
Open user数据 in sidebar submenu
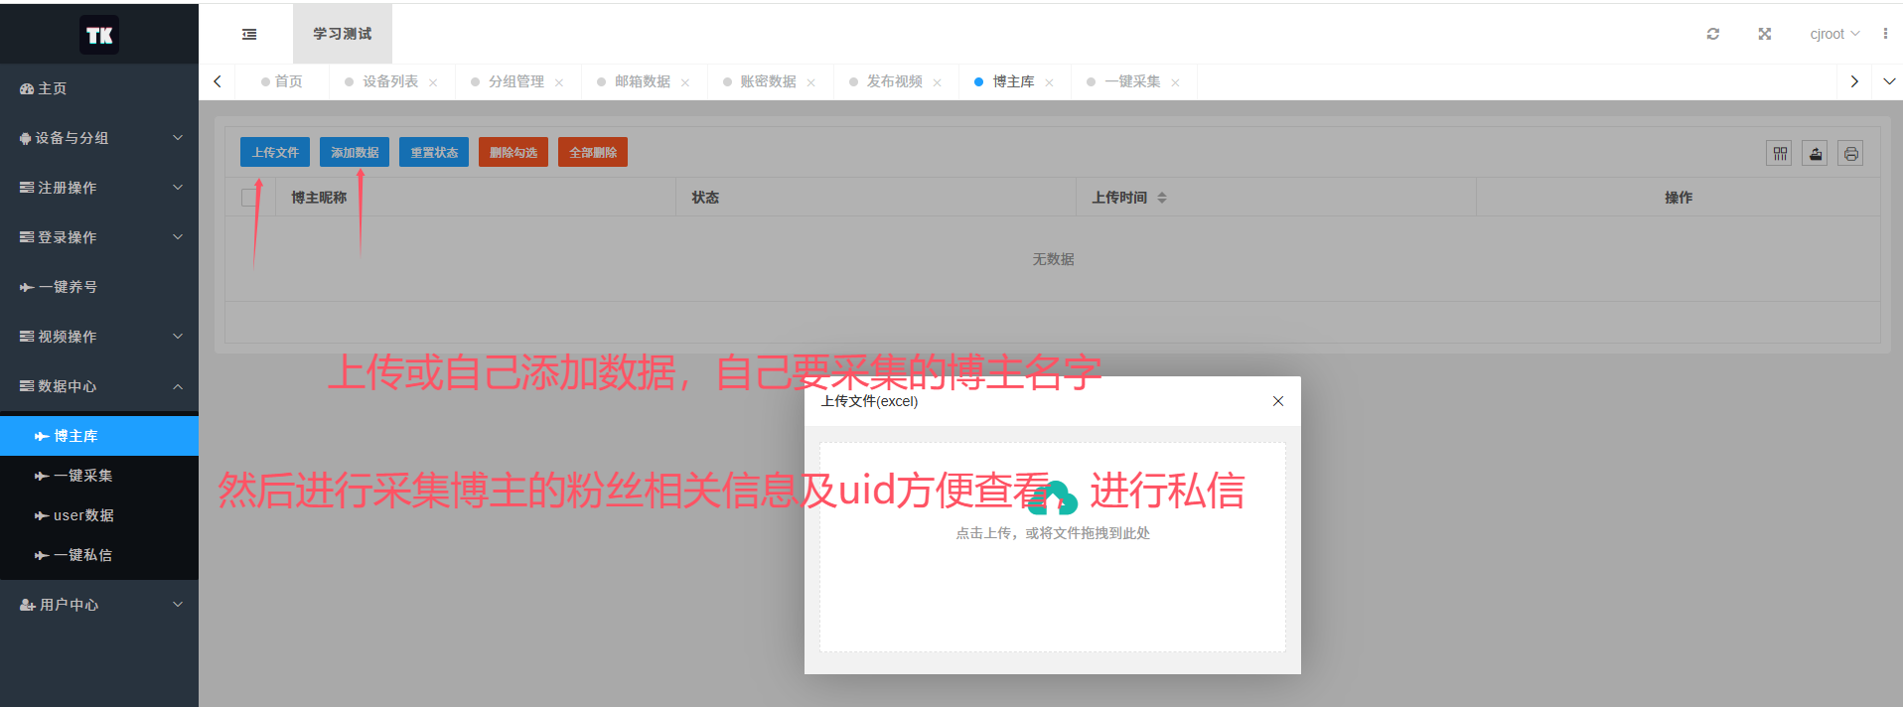99,515
